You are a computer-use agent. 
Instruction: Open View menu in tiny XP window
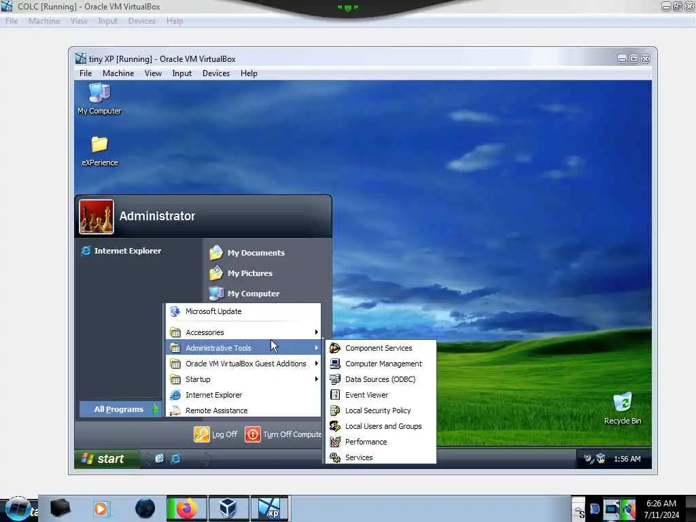pyautogui.click(x=153, y=73)
